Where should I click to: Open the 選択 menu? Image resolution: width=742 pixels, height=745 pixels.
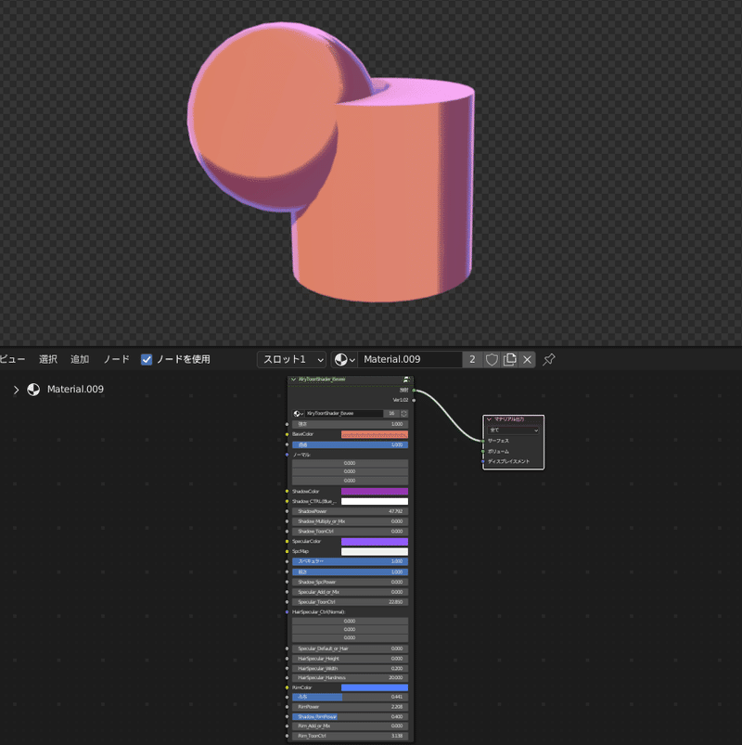point(48,360)
